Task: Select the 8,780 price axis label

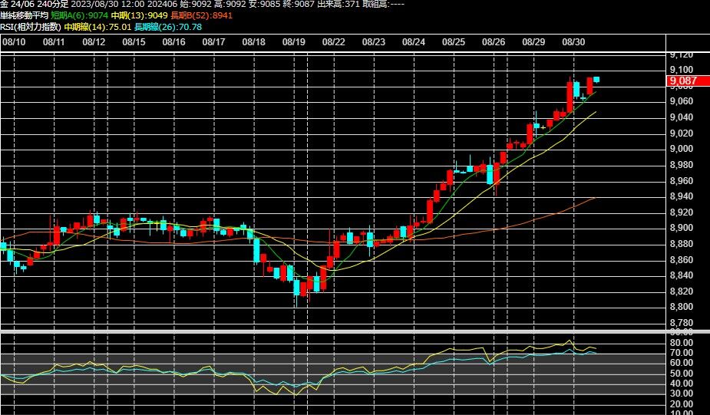Action: click(x=682, y=323)
